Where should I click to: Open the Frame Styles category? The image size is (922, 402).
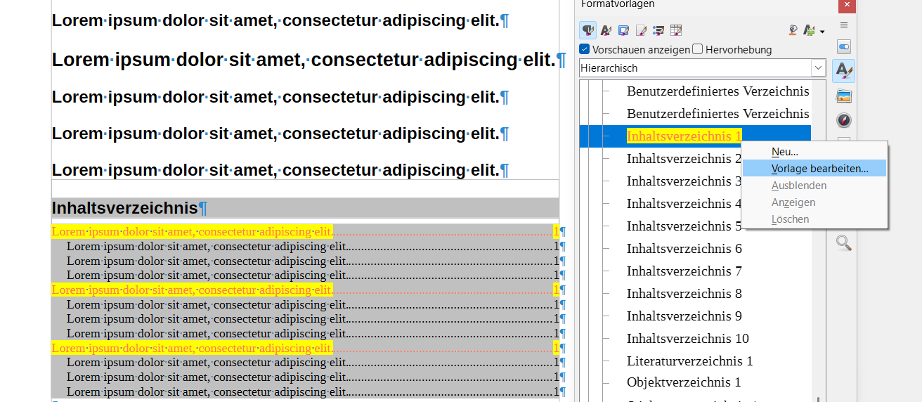[x=623, y=30]
